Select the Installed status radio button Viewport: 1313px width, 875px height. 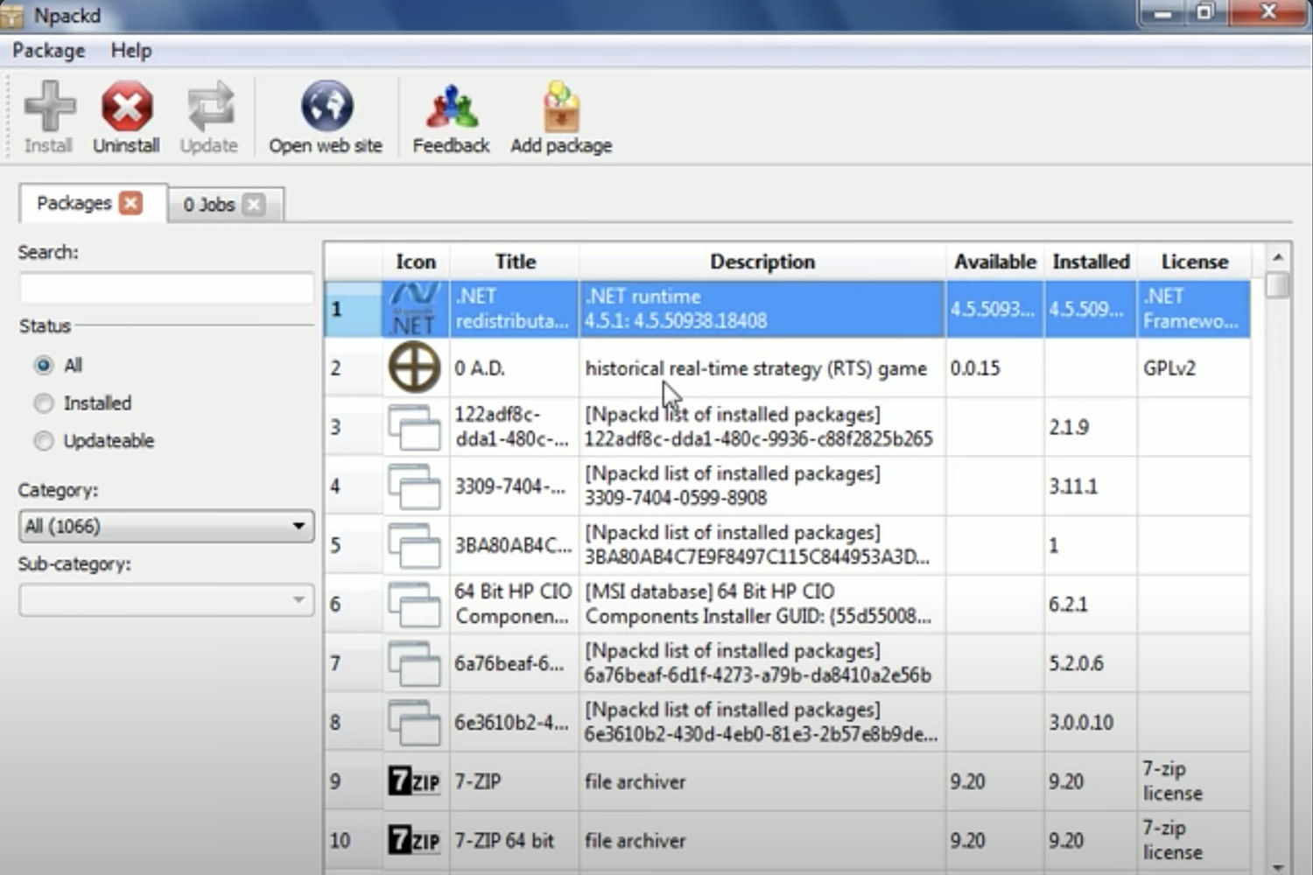click(44, 403)
